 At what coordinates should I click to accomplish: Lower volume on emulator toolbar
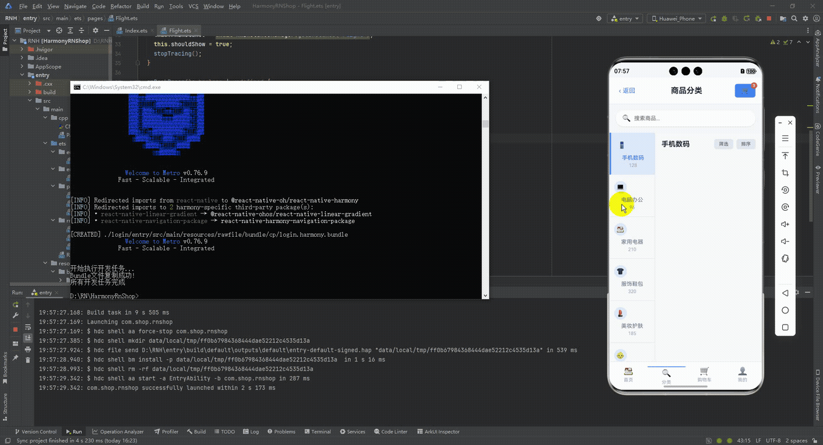785,242
